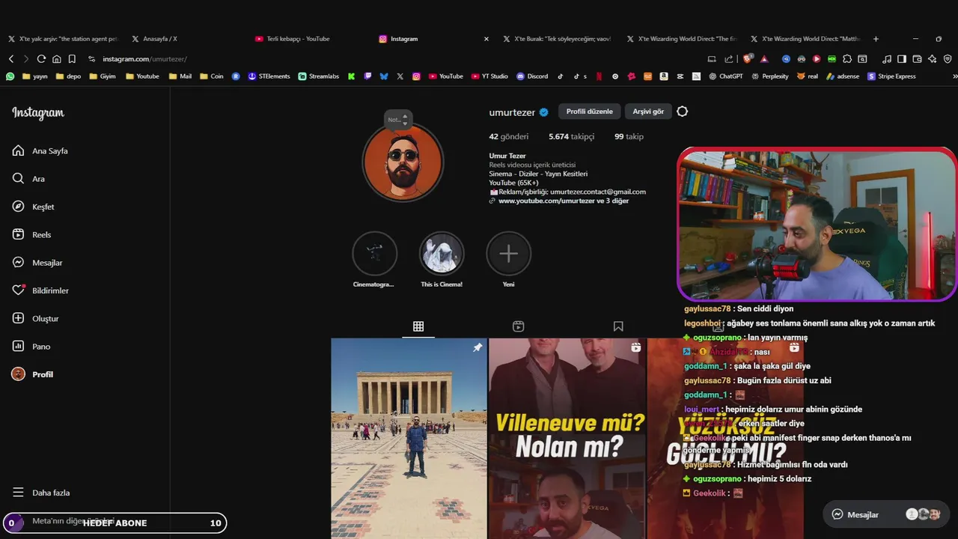Open the sidebar panel toggle icon
958x539 pixels.
902,58
